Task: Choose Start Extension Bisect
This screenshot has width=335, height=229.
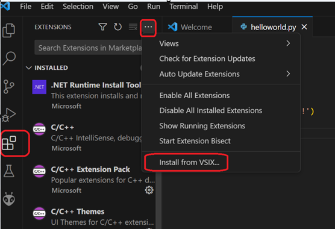Action: (x=221, y=141)
